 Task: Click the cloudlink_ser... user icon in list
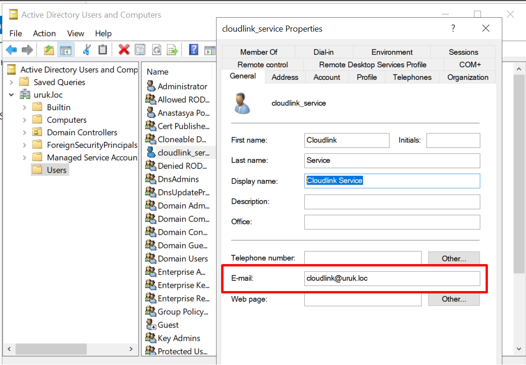(x=151, y=153)
